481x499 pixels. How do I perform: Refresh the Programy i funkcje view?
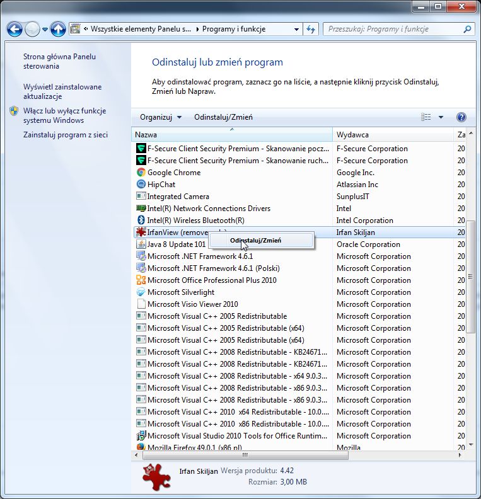(x=311, y=29)
